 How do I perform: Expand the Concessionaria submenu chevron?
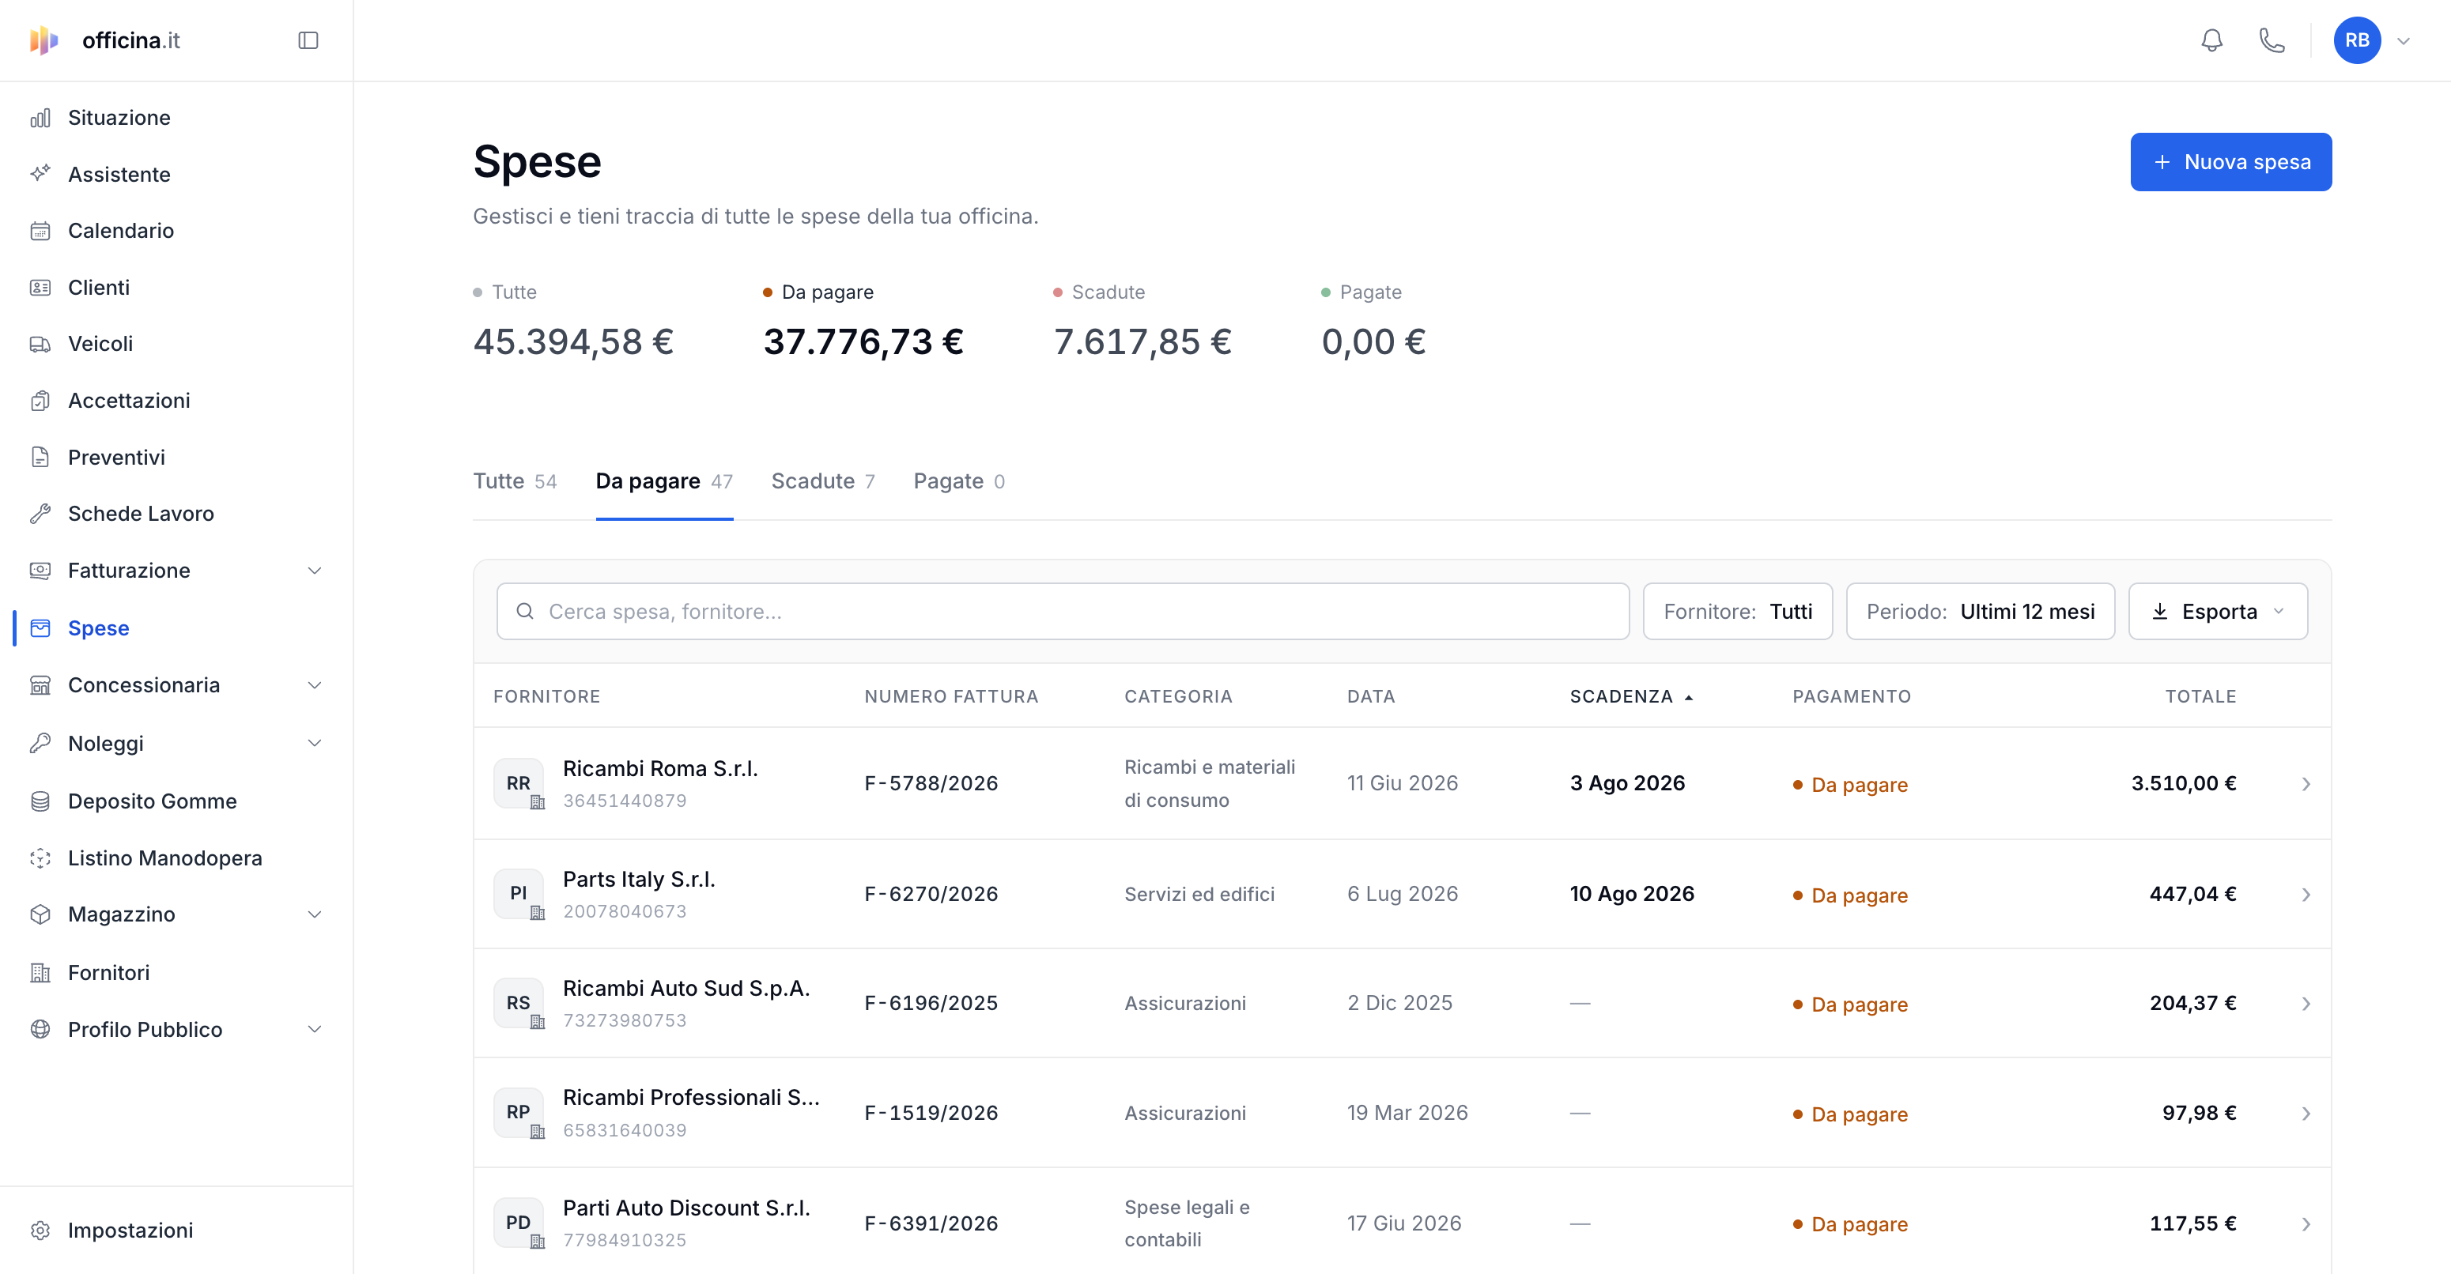tap(315, 685)
